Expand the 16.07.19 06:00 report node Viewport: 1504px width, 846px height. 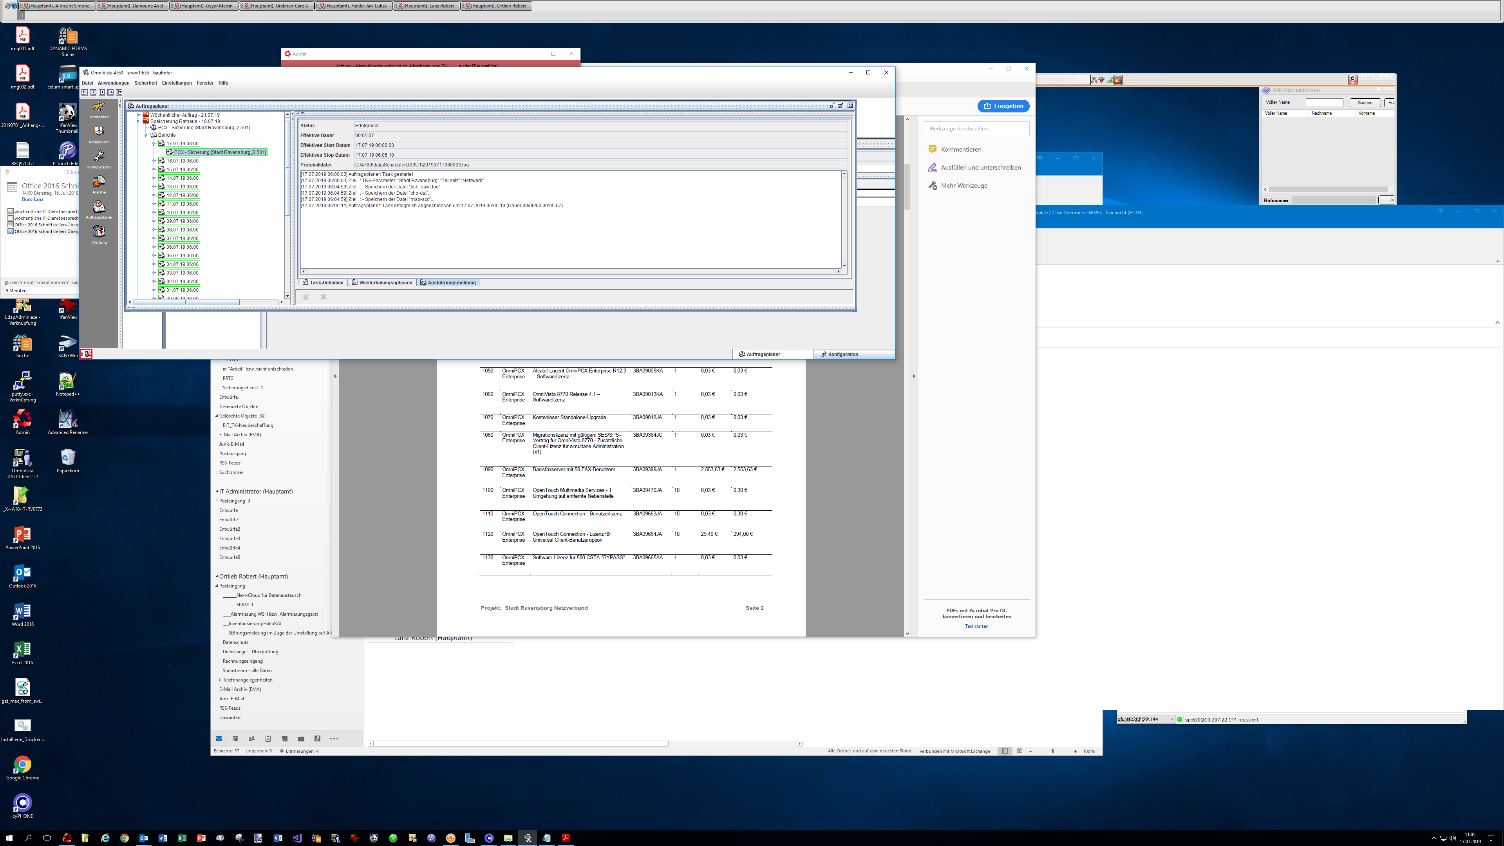(x=154, y=161)
